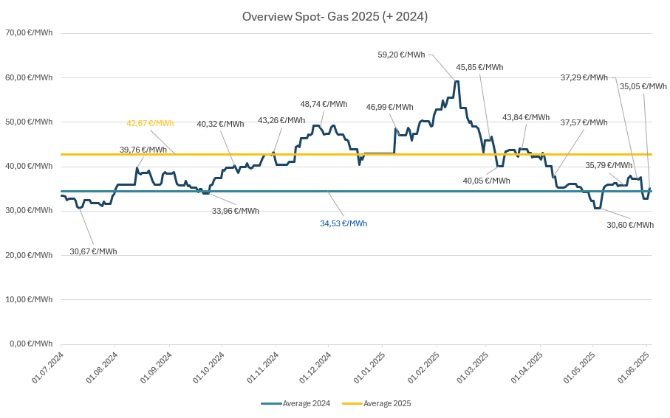Viewport: 670px width, 418px height.
Task: Select the 01.07.2024 x-axis date label
Action: [x=49, y=368]
